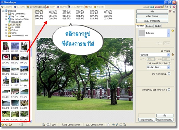Click the red question-mark help icon
The image size is (179, 130).
tap(174, 7)
